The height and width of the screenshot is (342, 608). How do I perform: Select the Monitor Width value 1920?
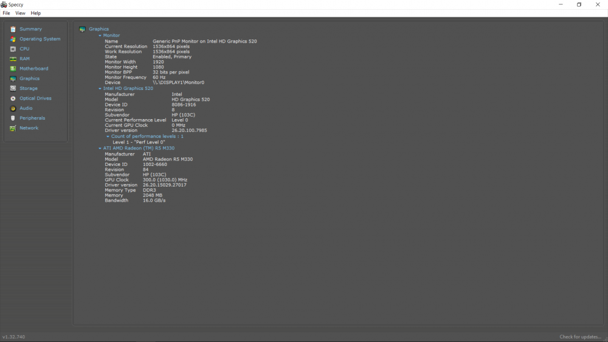[158, 62]
